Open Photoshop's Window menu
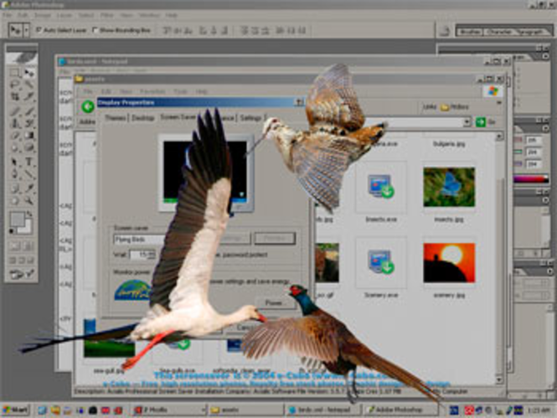The height and width of the screenshot is (418, 557). point(149,15)
